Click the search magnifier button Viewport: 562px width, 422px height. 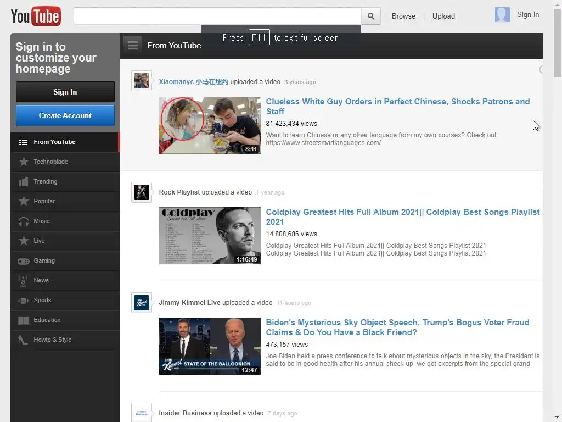[371, 16]
